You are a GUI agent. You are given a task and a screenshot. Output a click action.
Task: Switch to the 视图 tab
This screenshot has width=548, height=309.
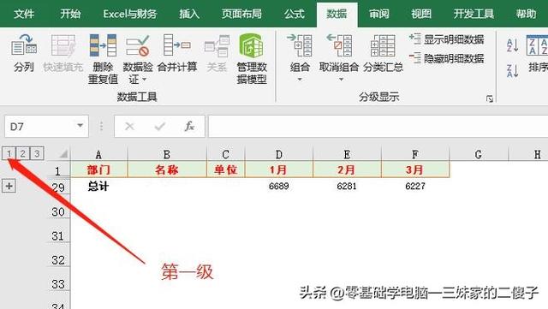click(x=421, y=14)
